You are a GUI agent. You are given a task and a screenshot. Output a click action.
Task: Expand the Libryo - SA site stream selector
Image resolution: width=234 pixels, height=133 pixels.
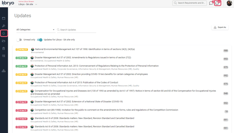pos(28,4)
